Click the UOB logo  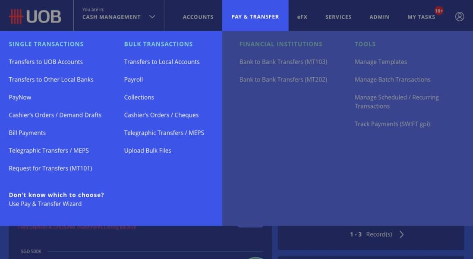(35, 16)
